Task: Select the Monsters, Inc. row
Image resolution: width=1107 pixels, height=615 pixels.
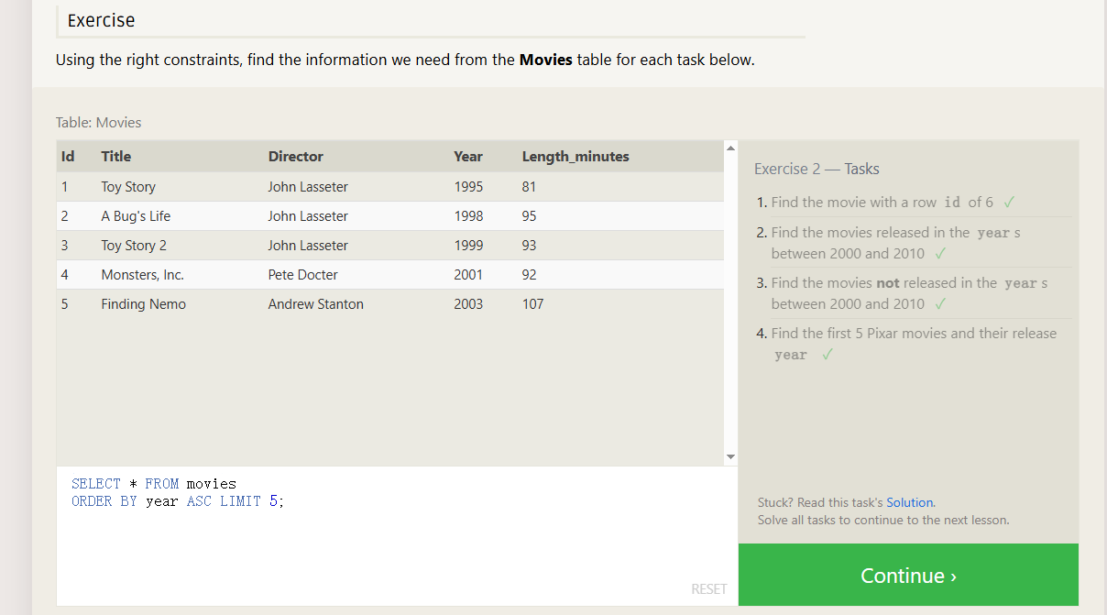Action: [x=142, y=275]
